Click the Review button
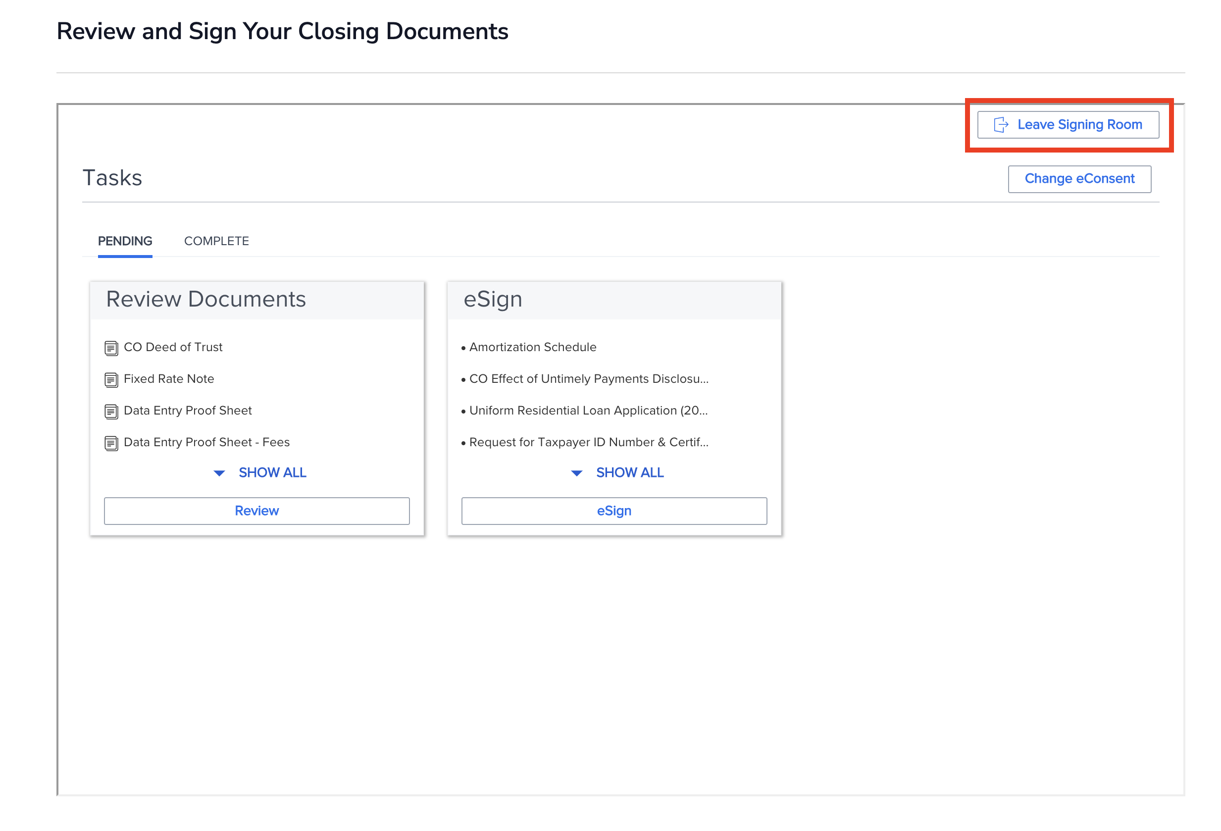1221x831 pixels. point(256,511)
